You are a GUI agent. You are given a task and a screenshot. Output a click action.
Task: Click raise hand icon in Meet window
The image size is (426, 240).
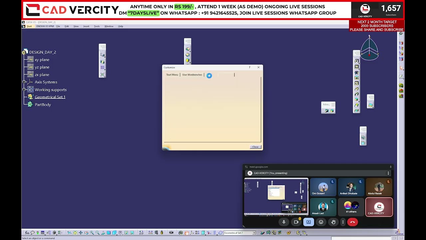tap(333, 222)
